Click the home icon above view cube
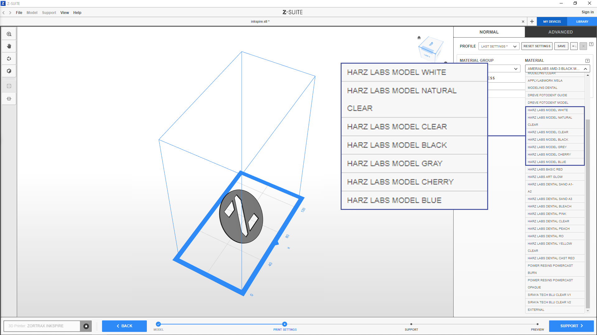This screenshot has width=597, height=335. coord(419,38)
